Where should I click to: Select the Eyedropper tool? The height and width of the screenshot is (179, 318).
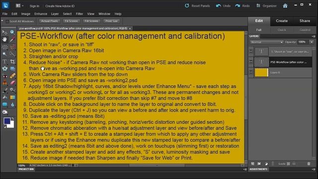(x=12, y=39)
